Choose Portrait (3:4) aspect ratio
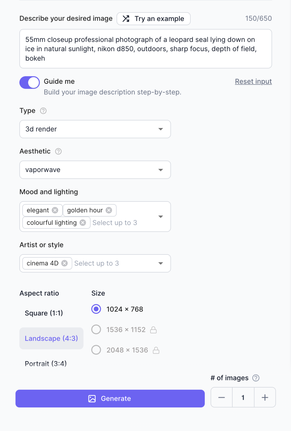Screen dimensions: 291x431 (x=46, y=363)
